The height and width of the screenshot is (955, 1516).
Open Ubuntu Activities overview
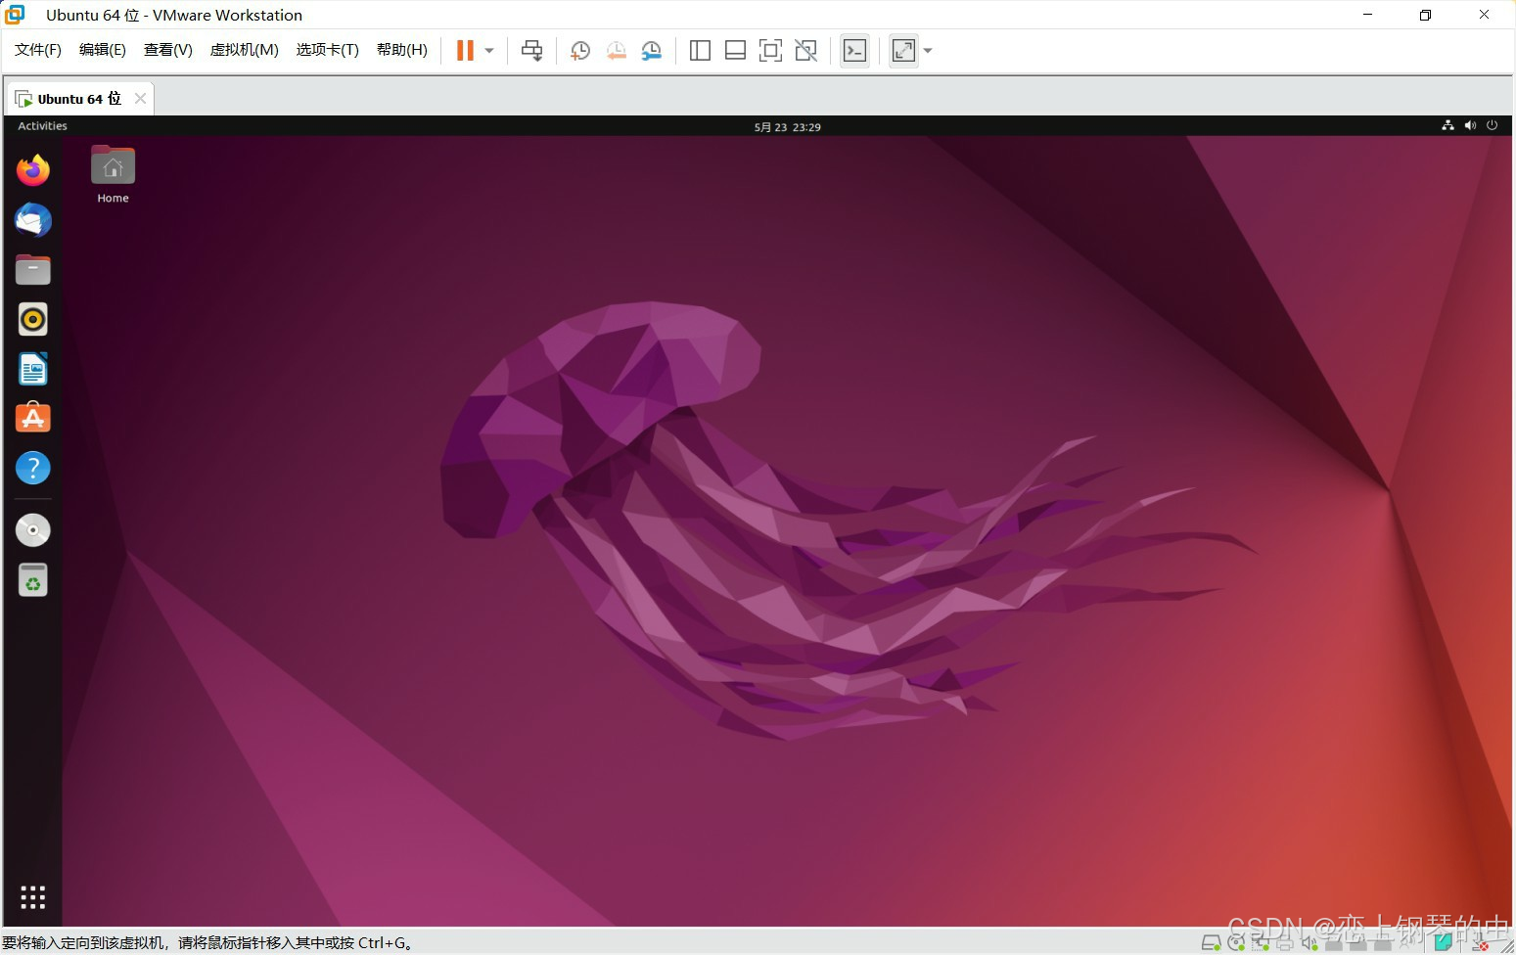pyautogui.click(x=42, y=126)
